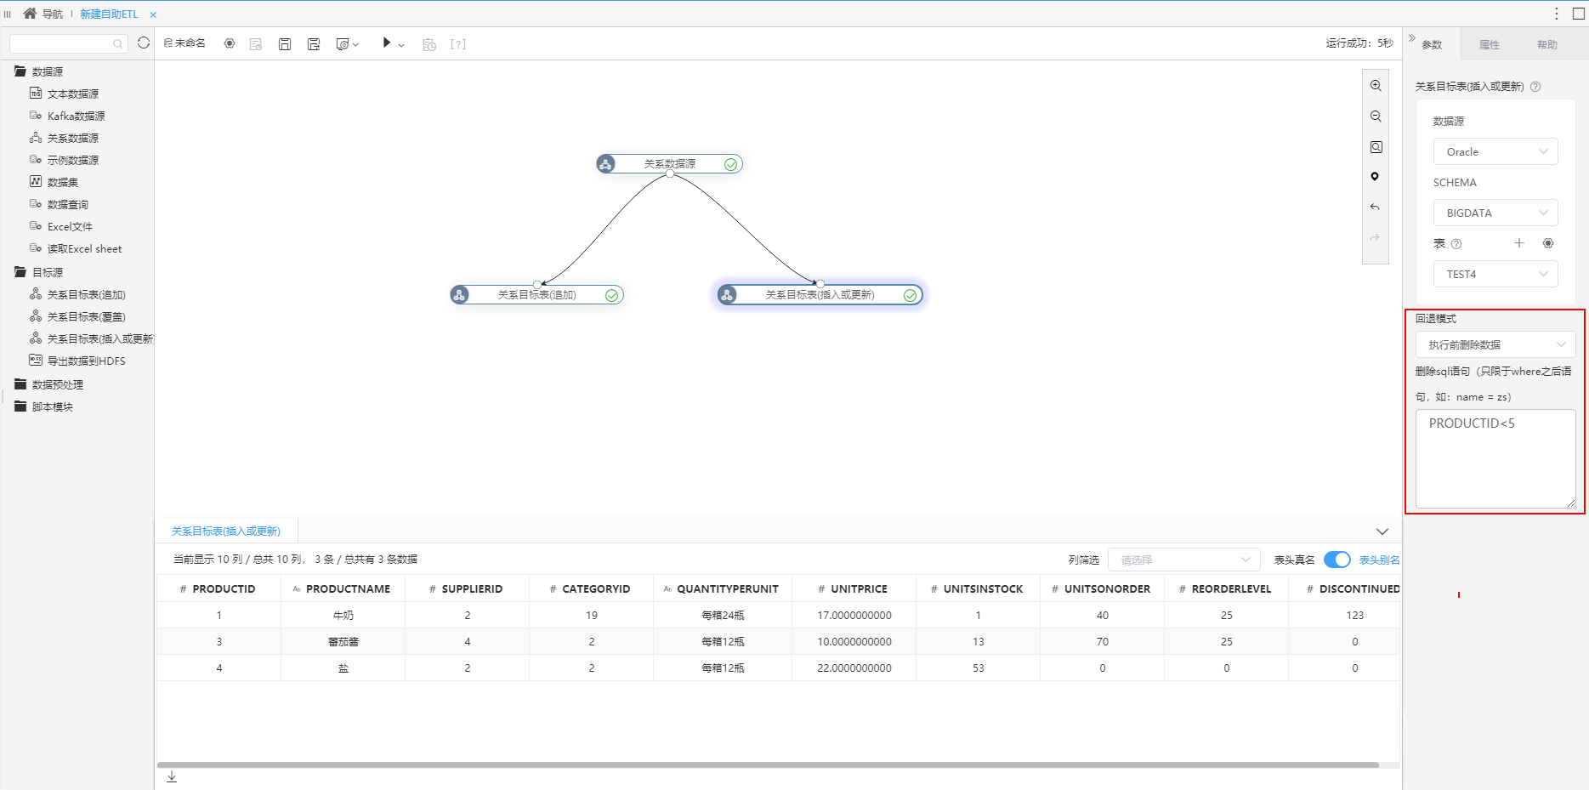Undo the last canvas action
Image resolution: width=1589 pixels, height=790 pixels.
[1375, 207]
